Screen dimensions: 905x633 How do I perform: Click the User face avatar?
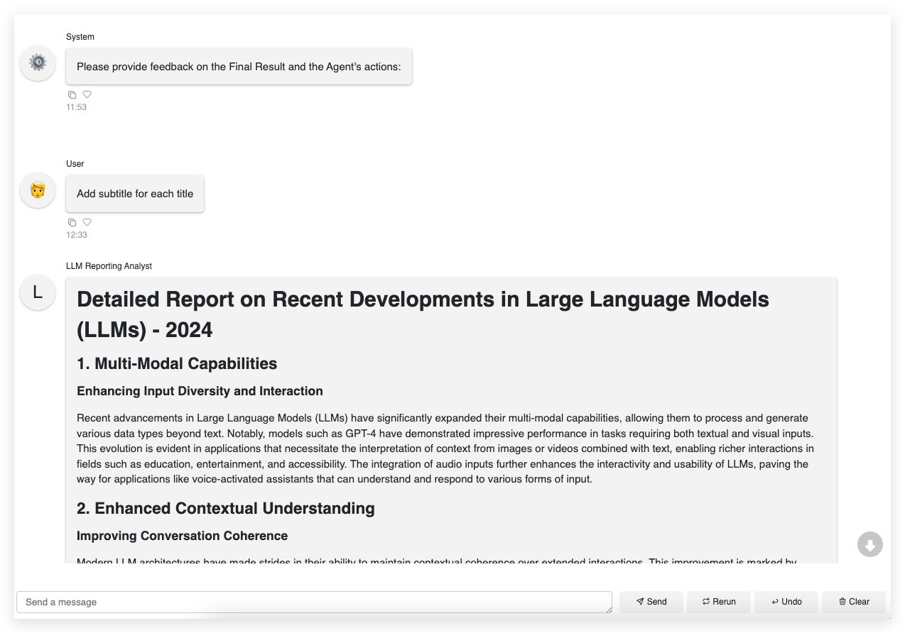coord(37,190)
